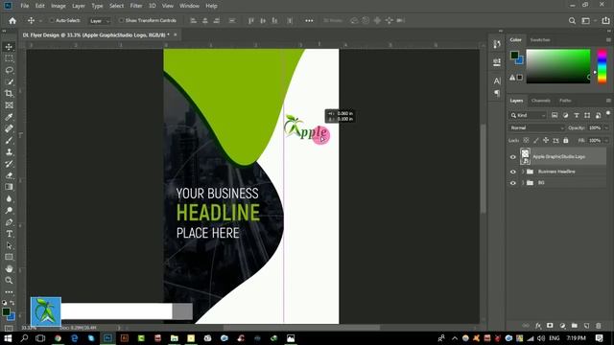Hide the Apple GraphicStudio Logo layer
The height and width of the screenshot is (345, 614).
click(x=513, y=157)
